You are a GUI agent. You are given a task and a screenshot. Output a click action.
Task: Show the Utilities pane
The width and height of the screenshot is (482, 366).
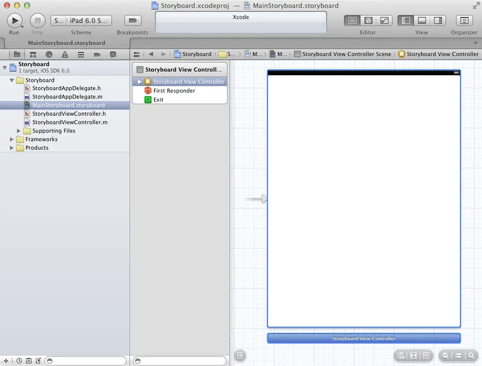pyautogui.click(x=437, y=21)
